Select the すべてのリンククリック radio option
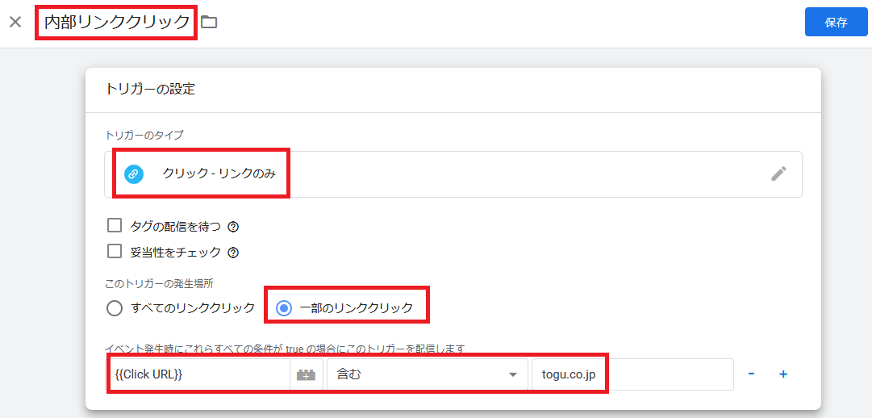The image size is (872, 418). [115, 308]
